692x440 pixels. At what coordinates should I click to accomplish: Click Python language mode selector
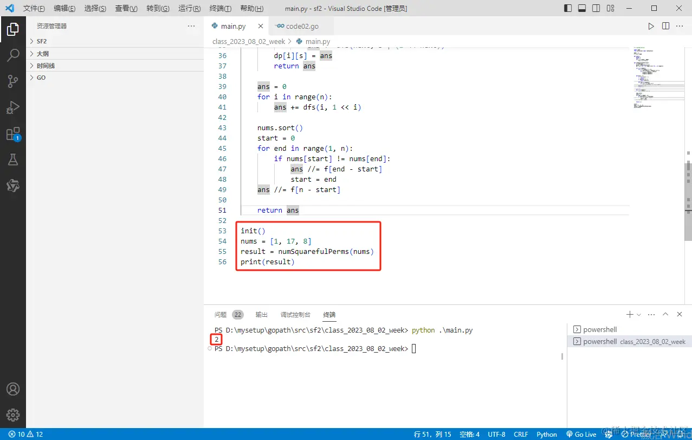(547, 434)
